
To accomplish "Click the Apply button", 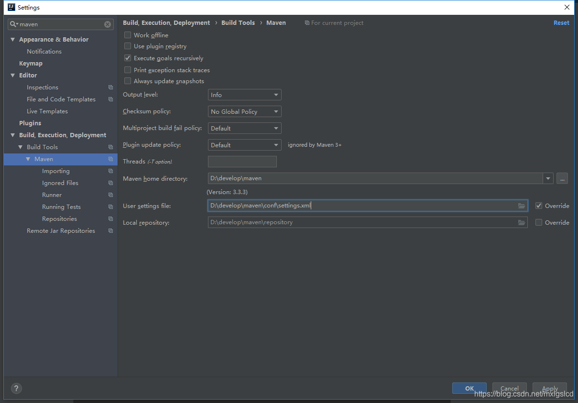I will pyautogui.click(x=550, y=388).
